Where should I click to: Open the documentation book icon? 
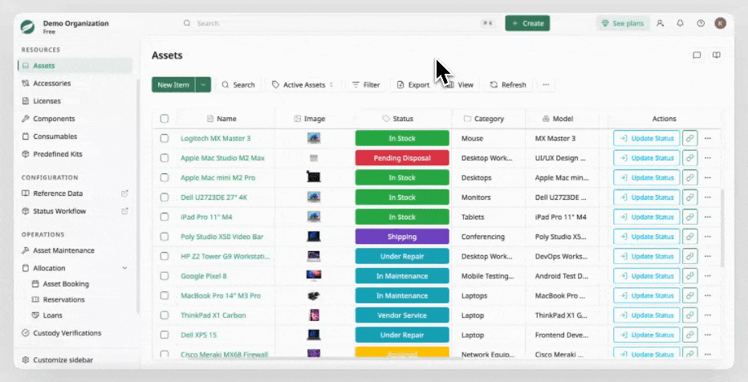(717, 55)
